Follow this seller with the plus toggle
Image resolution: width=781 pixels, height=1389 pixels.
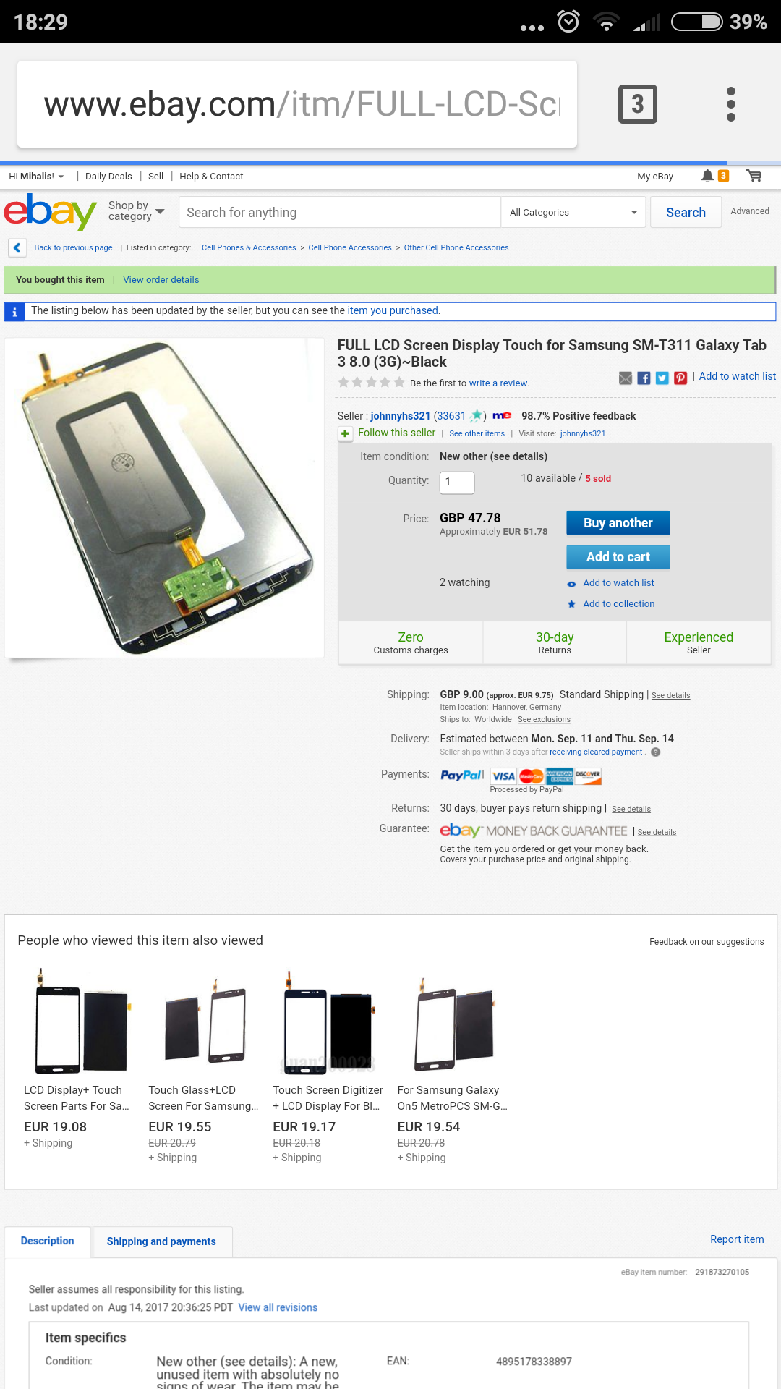point(345,433)
